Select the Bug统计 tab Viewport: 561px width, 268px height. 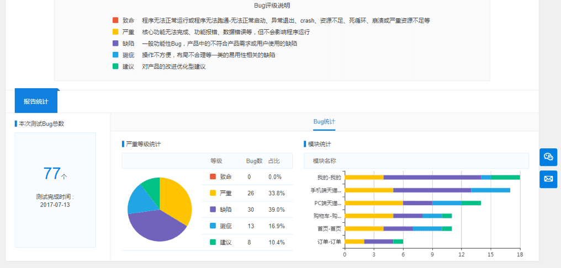(x=324, y=121)
